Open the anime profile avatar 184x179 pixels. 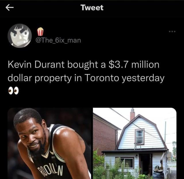[20, 36]
